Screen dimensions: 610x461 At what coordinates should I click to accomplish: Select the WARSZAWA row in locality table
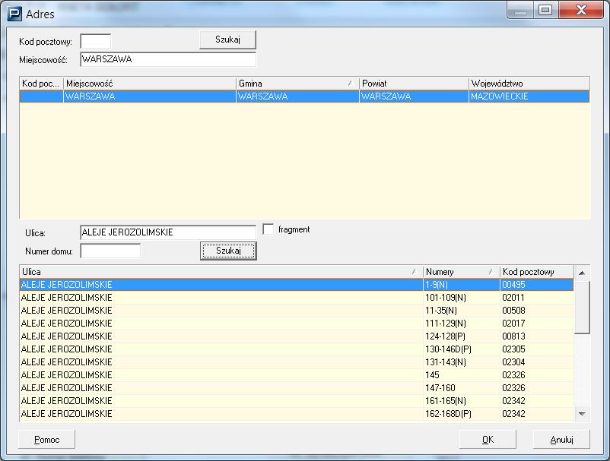(304, 96)
